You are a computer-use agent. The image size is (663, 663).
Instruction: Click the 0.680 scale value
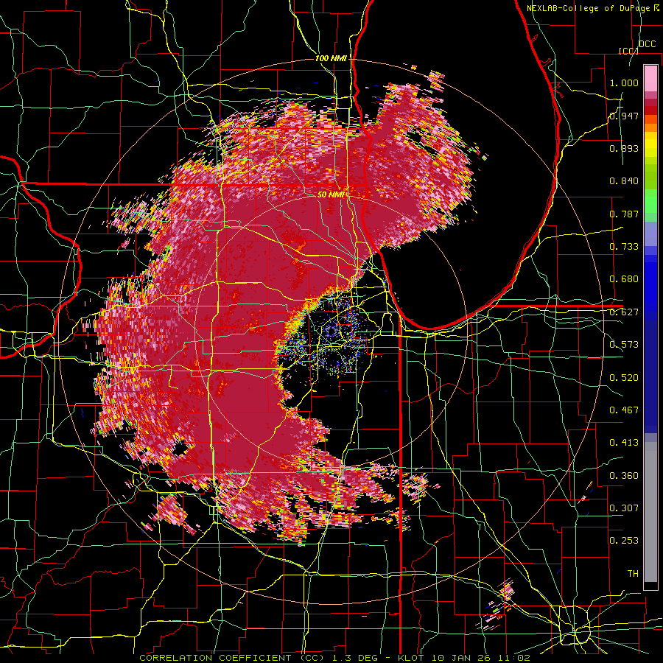624,278
